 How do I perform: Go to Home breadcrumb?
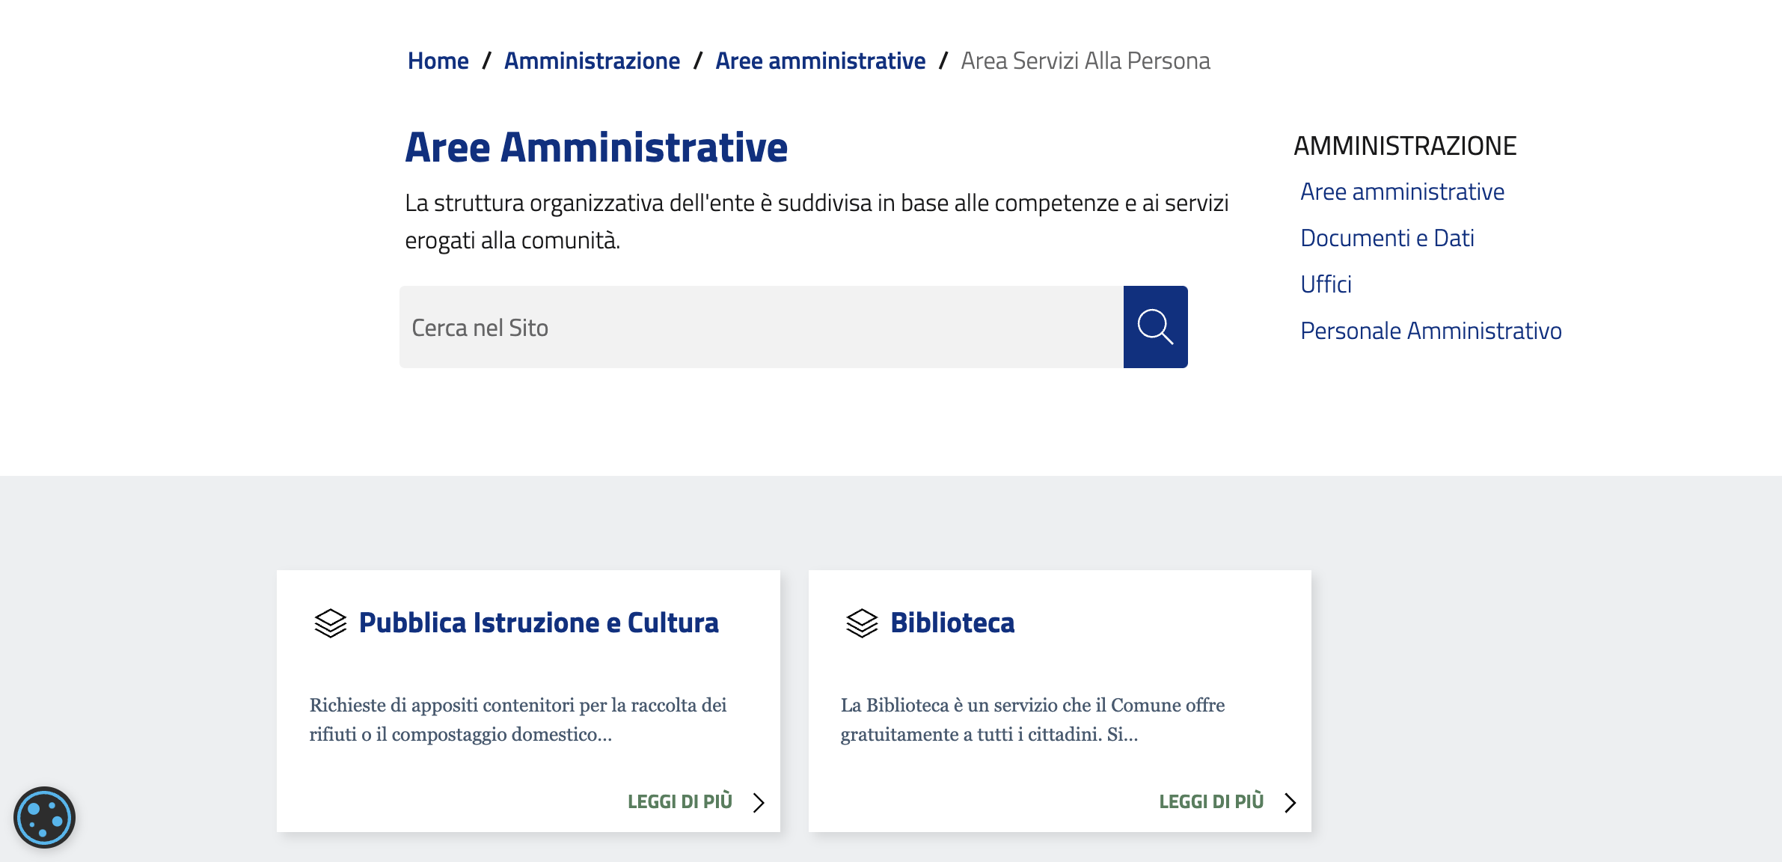click(438, 61)
